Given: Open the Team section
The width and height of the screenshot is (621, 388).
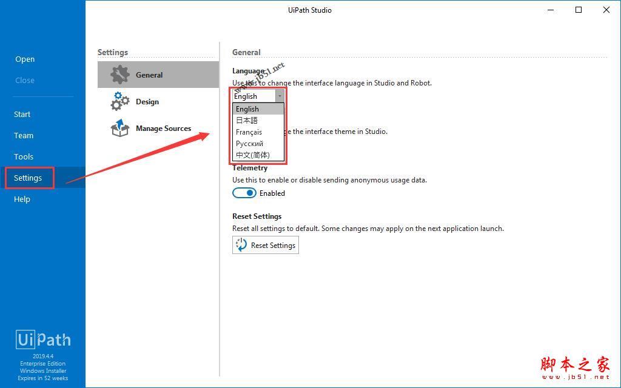Looking at the screenshot, I should 24,135.
